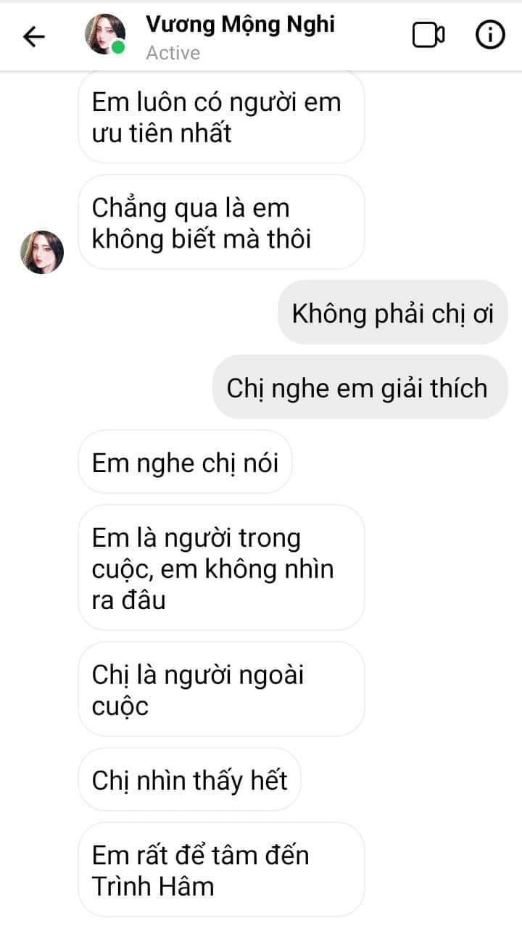522x926 pixels.
Task: Tap the Active status label
Action: tap(173, 53)
